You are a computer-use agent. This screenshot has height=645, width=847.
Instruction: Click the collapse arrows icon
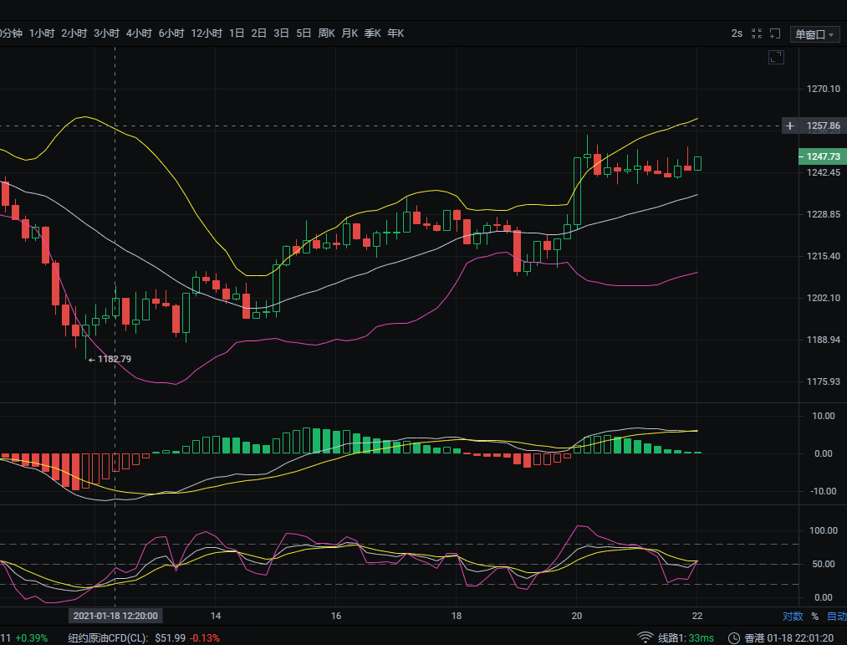pyautogui.click(x=757, y=33)
